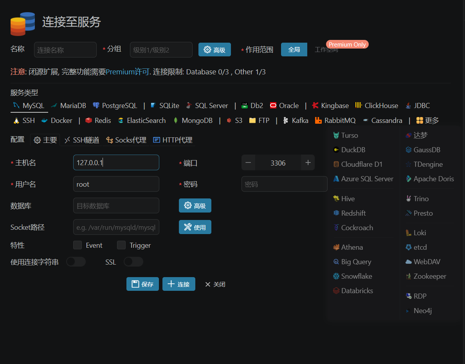The width and height of the screenshot is (465, 364).
Task: Select Cloudflare D1 from the list
Action: (x=358, y=164)
